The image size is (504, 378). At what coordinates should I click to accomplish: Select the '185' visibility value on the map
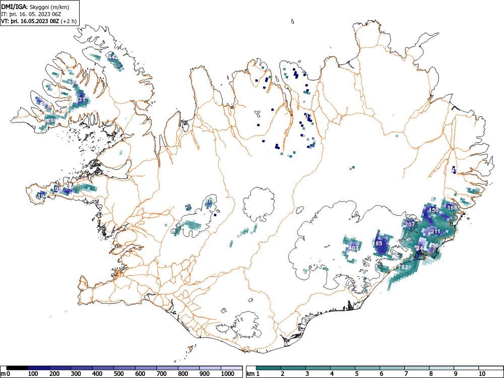pyautogui.click(x=379, y=243)
